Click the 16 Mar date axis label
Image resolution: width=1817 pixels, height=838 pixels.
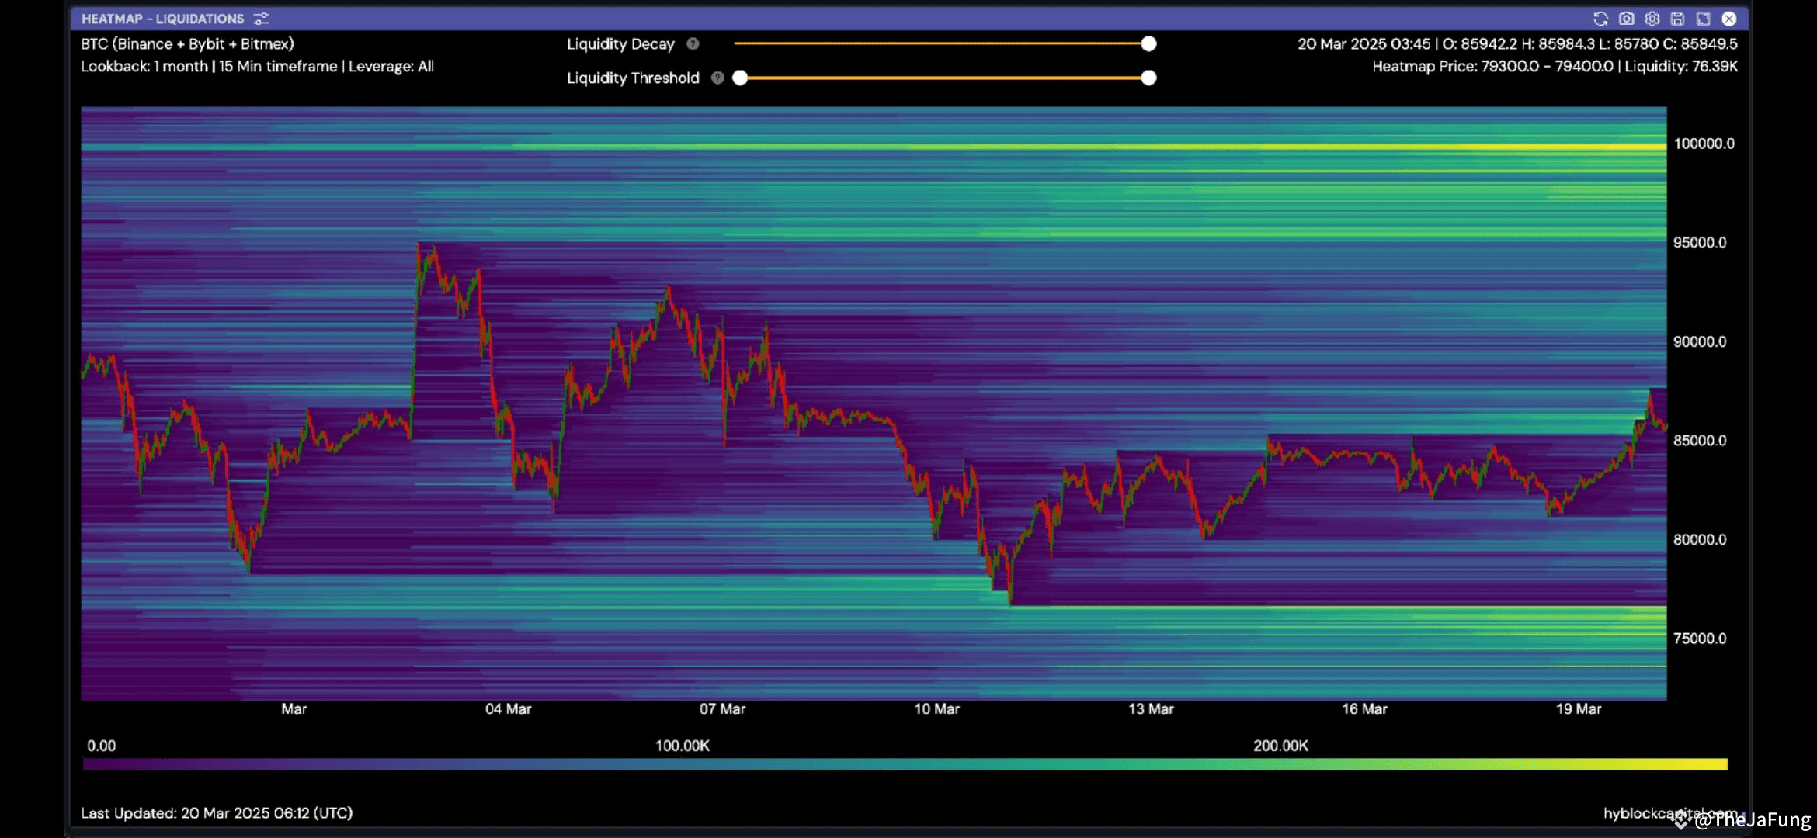click(1364, 709)
